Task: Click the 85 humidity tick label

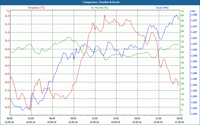Action: click(182, 26)
